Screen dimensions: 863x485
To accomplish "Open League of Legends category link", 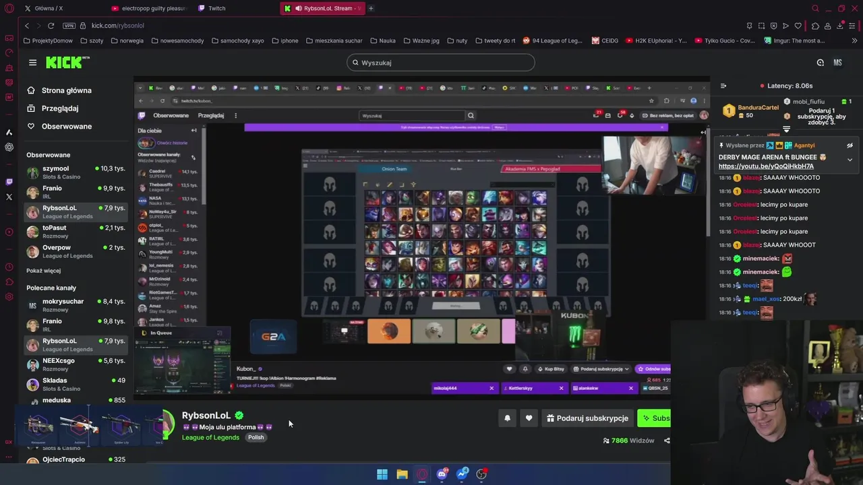I will [210, 437].
